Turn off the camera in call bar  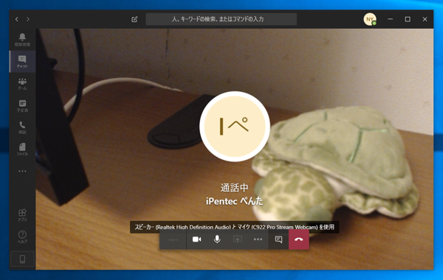tap(196, 239)
